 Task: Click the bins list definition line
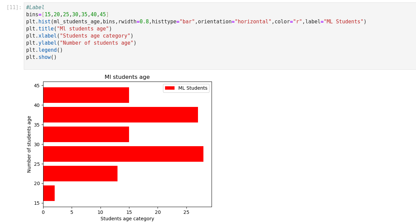(x=67, y=15)
